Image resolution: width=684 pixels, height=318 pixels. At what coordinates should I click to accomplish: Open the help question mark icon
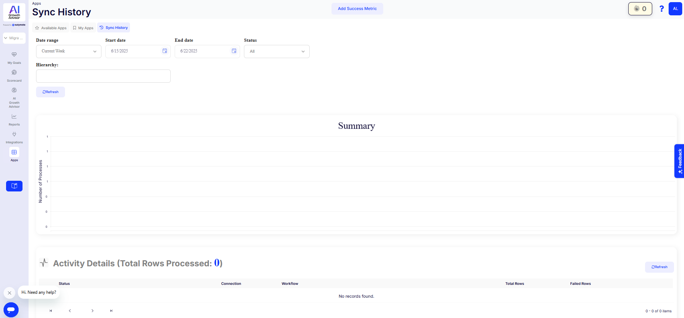coord(661,9)
